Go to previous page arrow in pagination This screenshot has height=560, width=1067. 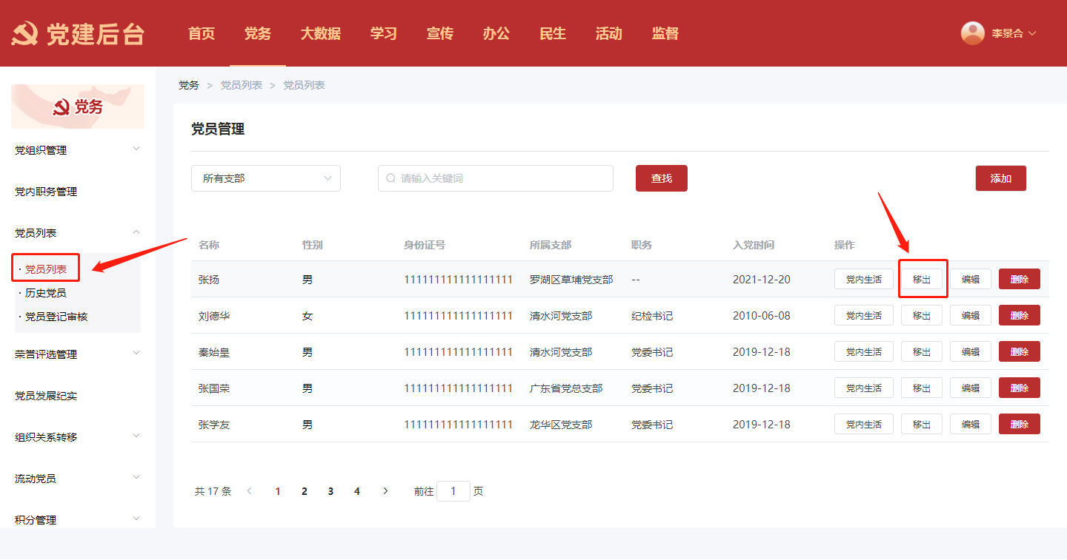pyautogui.click(x=250, y=491)
